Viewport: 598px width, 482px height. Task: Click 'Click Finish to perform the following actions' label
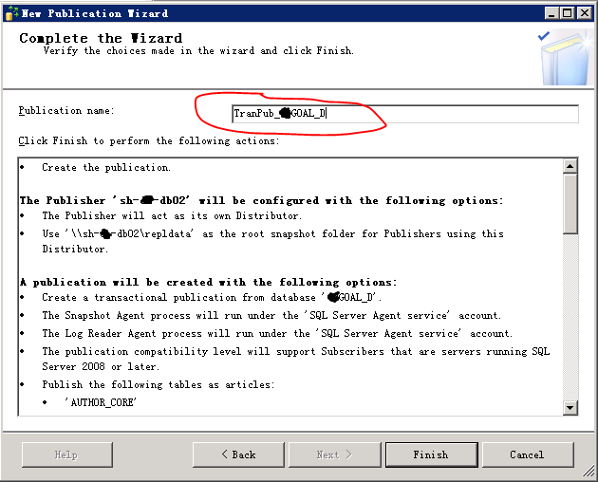[x=149, y=141]
